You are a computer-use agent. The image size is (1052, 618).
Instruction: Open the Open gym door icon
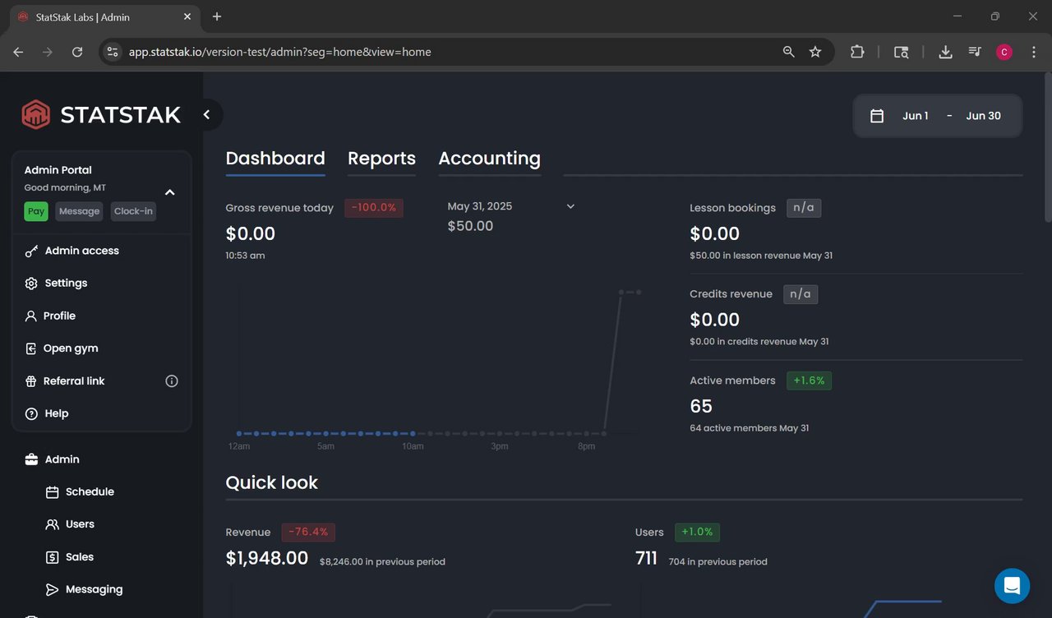click(x=31, y=348)
